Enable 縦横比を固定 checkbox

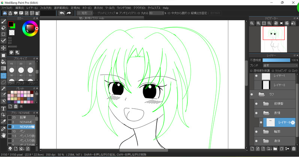point(188,13)
